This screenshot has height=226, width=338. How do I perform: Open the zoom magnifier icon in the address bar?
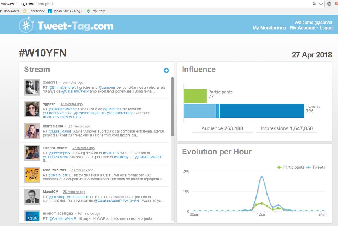tap(315, 4)
